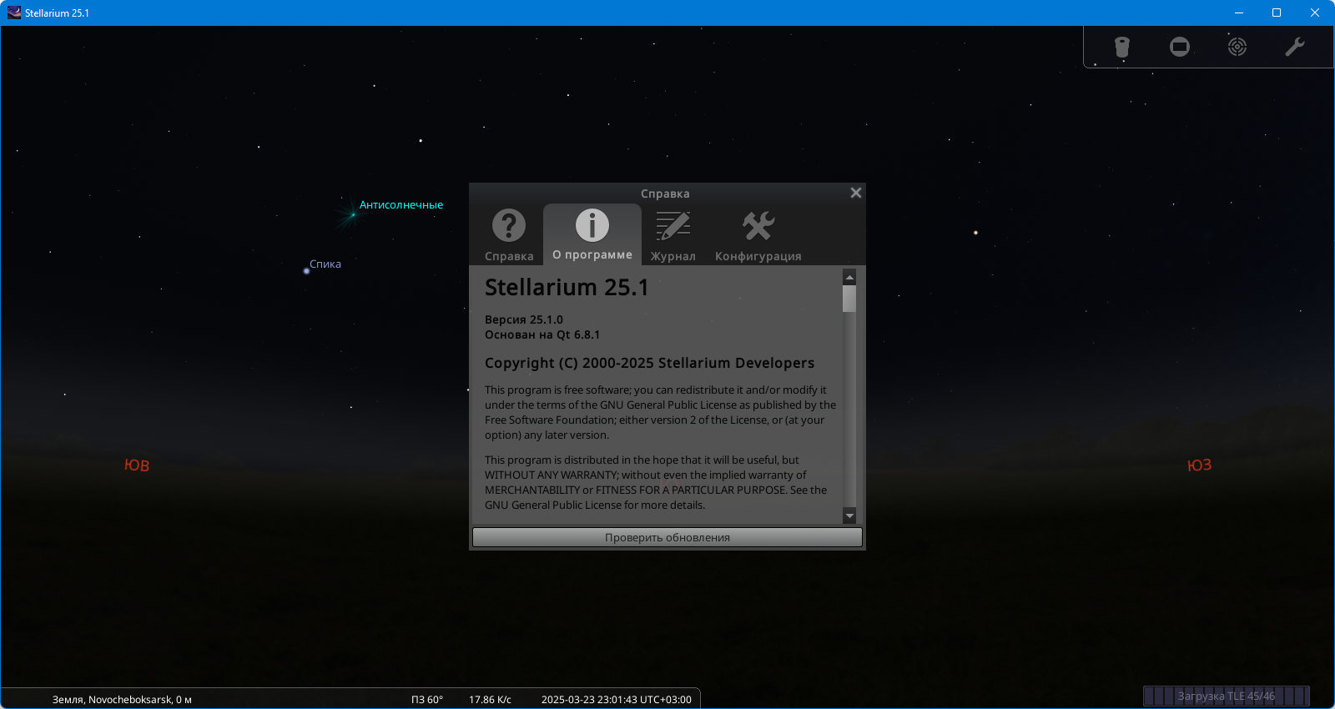Click the scrollbar down arrow in dialog
1335x709 pixels.
point(849,516)
